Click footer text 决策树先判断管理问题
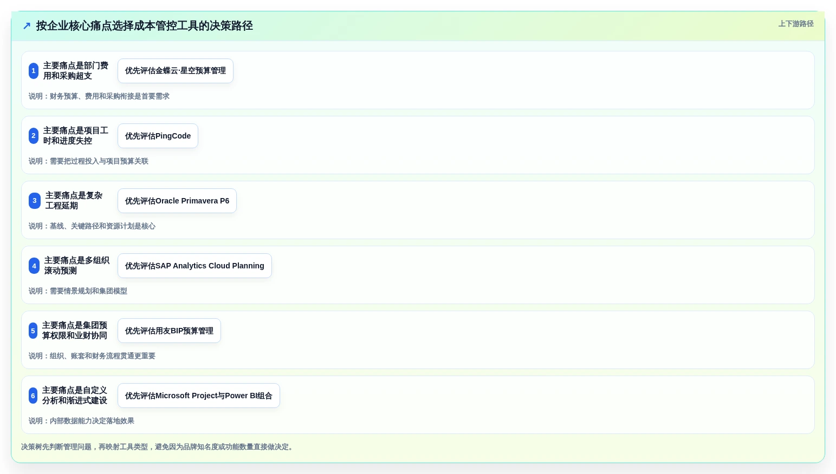The width and height of the screenshot is (836, 474). (x=56, y=447)
